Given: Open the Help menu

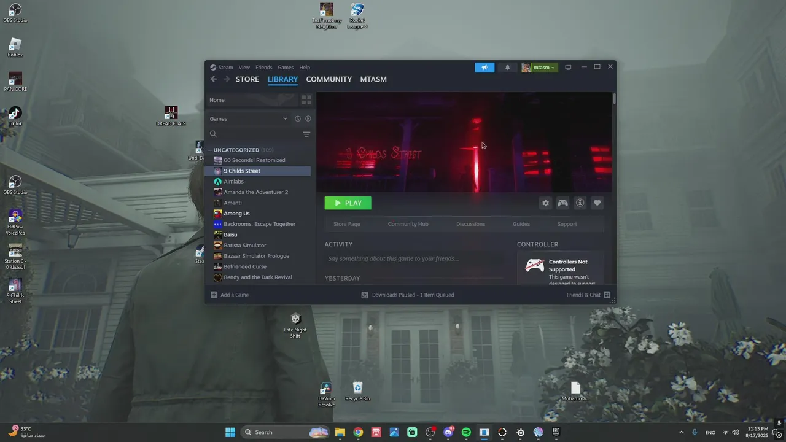Looking at the screenshot, I should point(305,68).
